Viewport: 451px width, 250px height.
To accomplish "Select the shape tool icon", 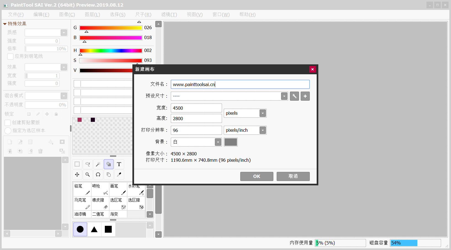I will pyautogui.click(x=109, y=164).
